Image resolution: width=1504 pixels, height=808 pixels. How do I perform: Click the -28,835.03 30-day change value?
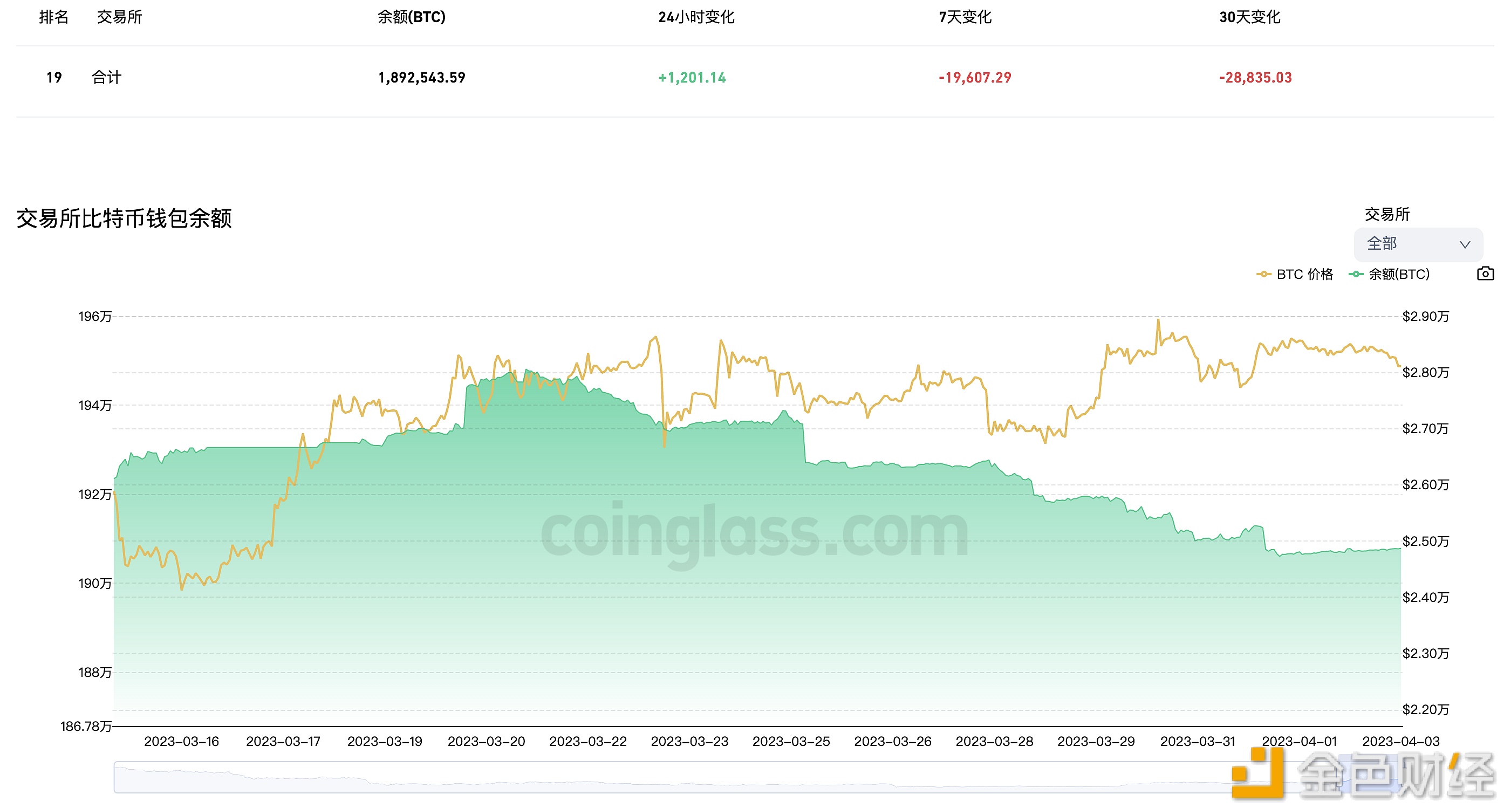1255,78
